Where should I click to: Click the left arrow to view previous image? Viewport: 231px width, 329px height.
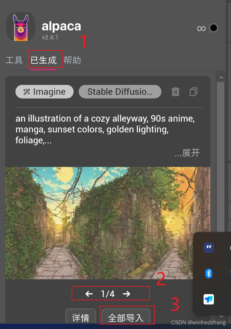pos(88,293)
